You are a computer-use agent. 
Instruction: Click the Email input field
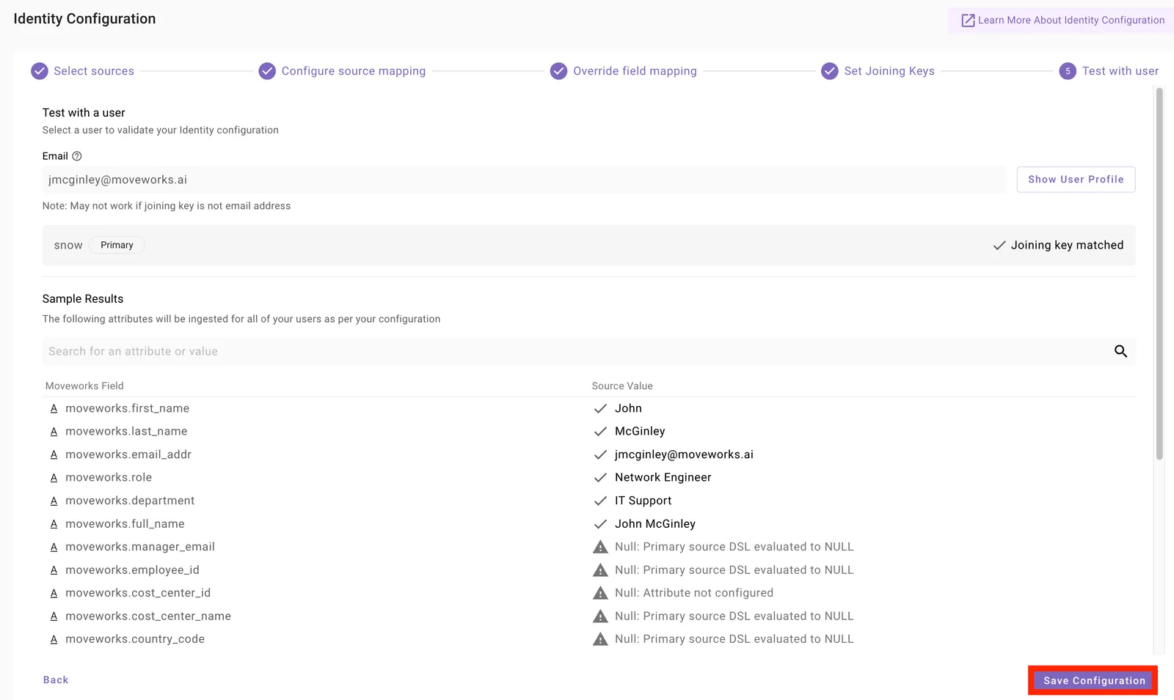(x=524, y=180)
